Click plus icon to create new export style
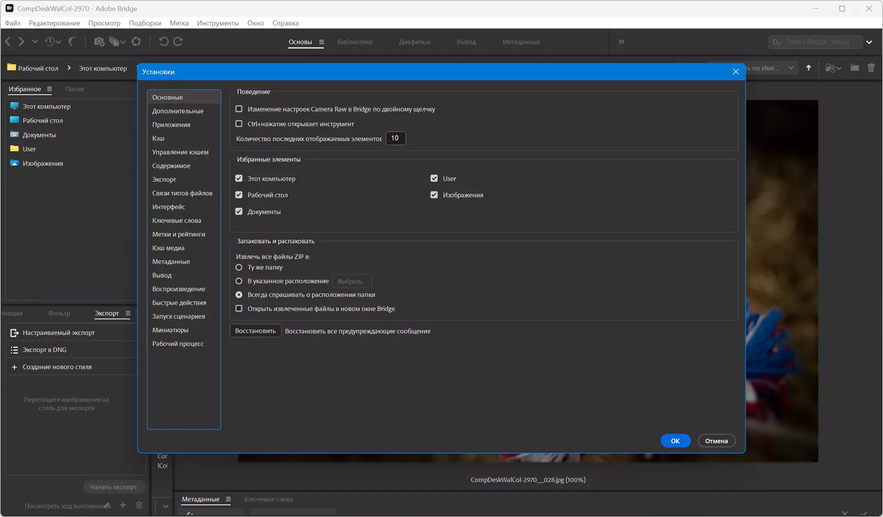The image size is (883, 517). 14,367
